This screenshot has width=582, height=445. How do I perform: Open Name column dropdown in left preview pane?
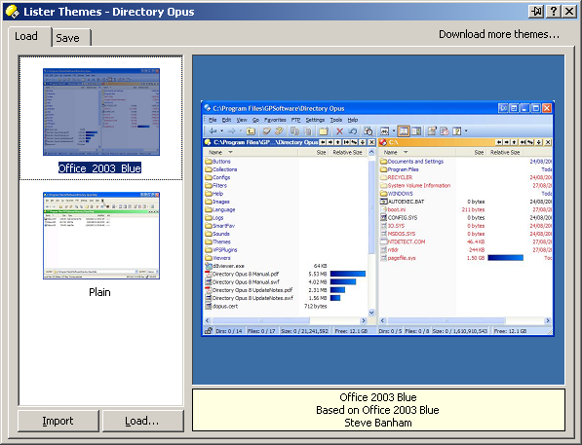point(230,153)
